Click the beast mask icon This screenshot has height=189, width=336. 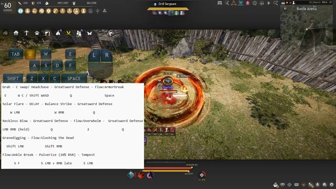[x=282, y=185]
